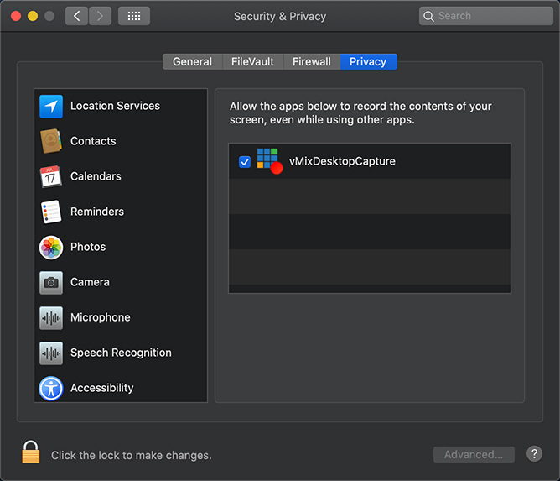Uncheck the vMixDesktopCapture checkbox
560x481 pixels.
click(245, 162)
